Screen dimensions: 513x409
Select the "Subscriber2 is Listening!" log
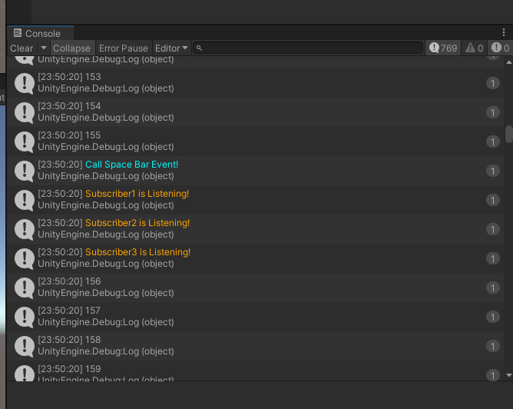click(x=255, y=229)
